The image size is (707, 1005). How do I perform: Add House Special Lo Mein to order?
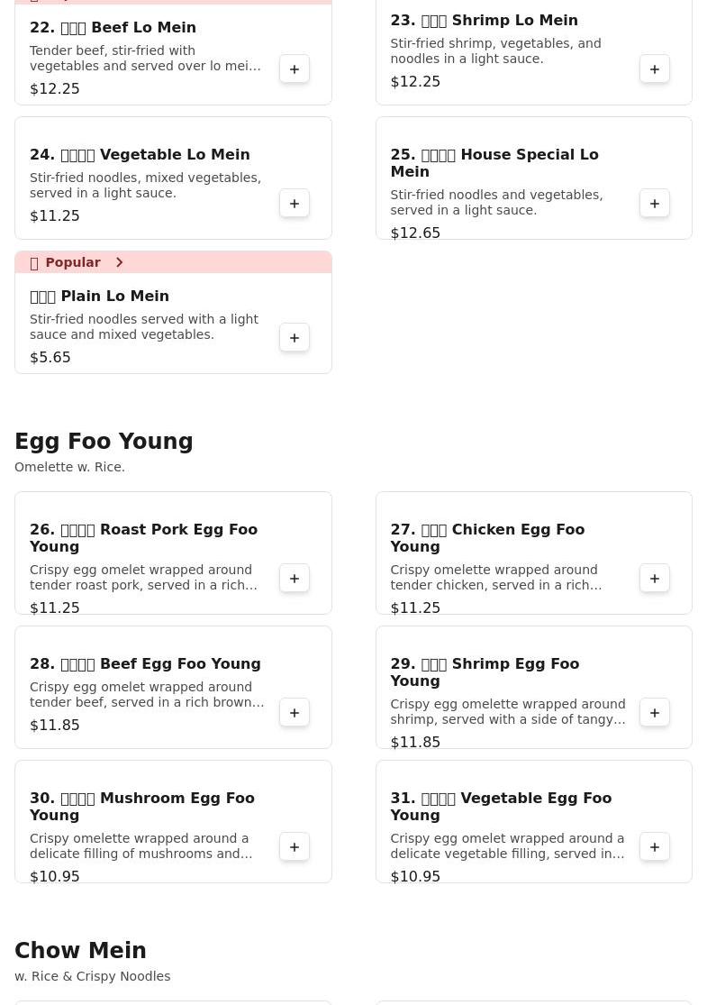[x=655, y=204]
